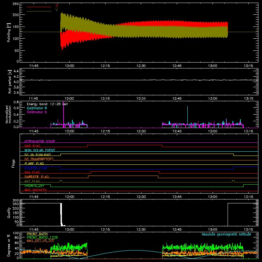The height and width of the screenshot is (262, 262).
Task: Click the 'Degrees or %' axis title
Action: [x=9, y=245]
